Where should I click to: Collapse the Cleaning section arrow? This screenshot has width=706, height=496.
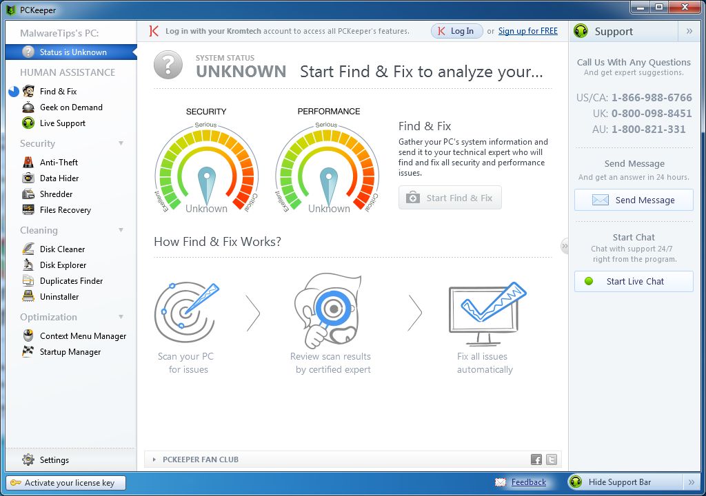(121, 231)
